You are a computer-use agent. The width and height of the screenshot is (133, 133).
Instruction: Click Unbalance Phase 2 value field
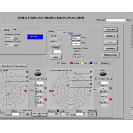(10, 45)
